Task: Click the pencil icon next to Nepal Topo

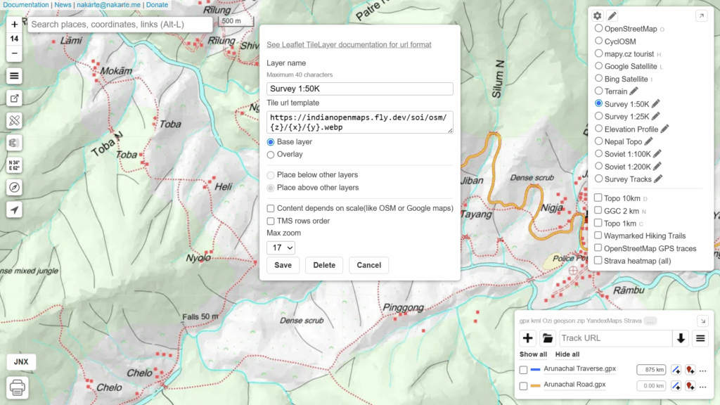Action: [x=649, y=141]
